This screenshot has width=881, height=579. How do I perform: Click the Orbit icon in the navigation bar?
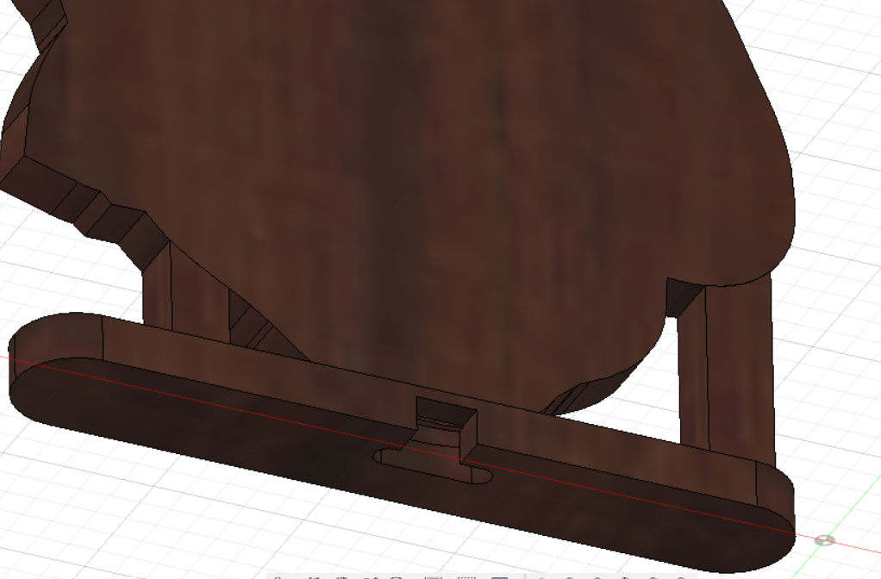pos(277,576)
